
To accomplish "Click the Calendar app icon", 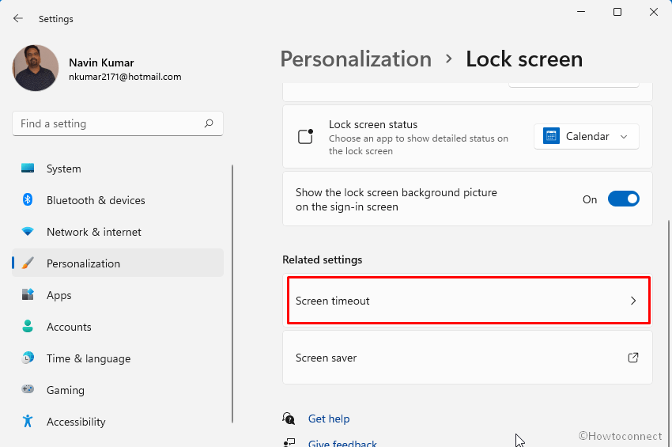I will click(x=551, y=136).
